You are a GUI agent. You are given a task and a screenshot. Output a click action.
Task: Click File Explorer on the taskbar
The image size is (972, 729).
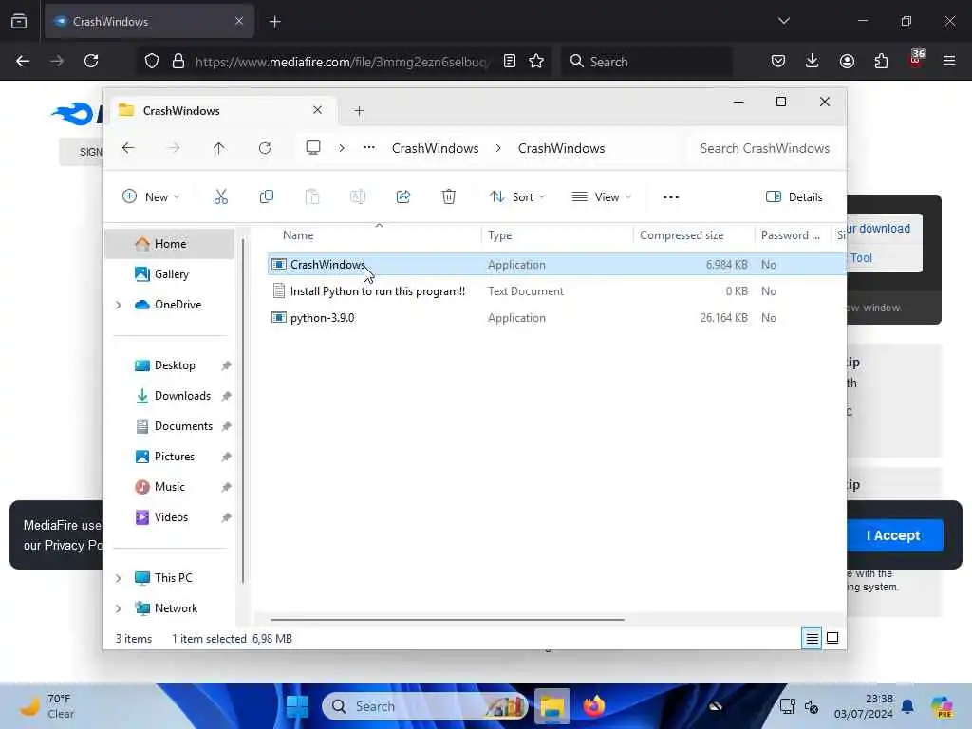point(551,706)
